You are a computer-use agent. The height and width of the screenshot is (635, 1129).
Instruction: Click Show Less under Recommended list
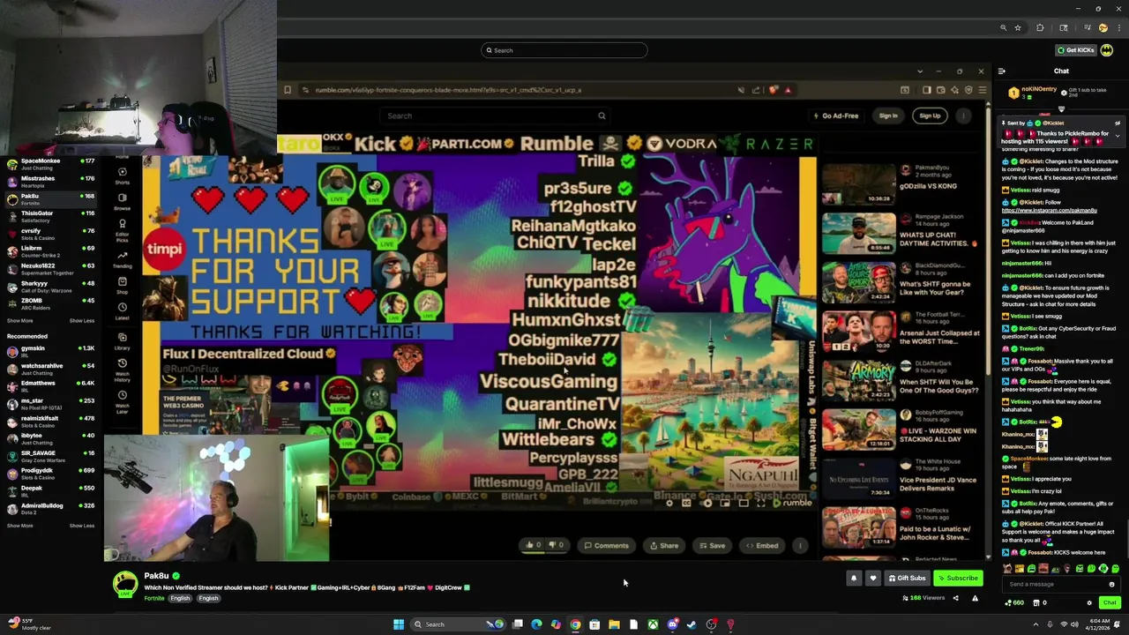82,526
